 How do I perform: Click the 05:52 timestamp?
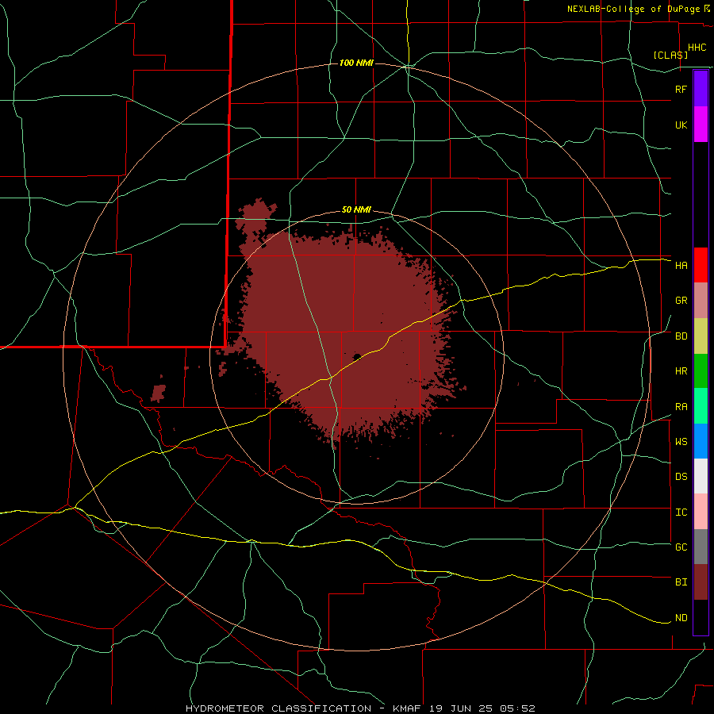(518, 708)
